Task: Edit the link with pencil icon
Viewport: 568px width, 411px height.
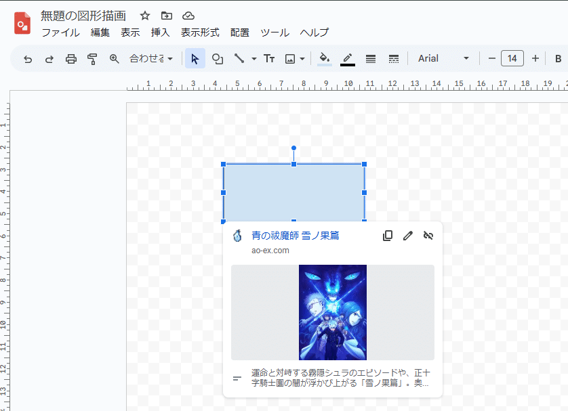Action: point(408,236)
